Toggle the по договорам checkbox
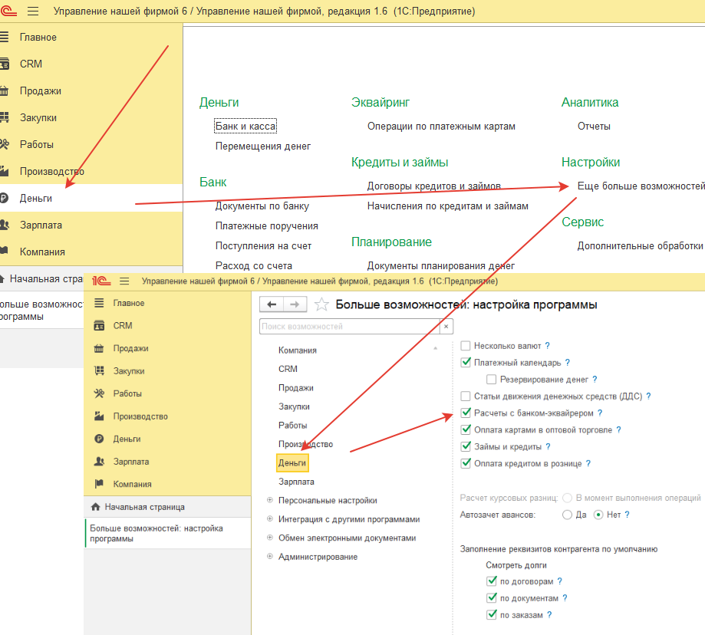Screen dimensions: 705x635 click(x=492, y=581)
